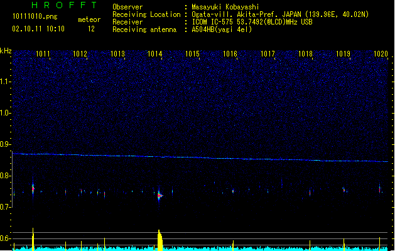The width and height of the screenshot is (395, 251).
Task: Select the filename 10111010.png
Action: pos(35,16)
